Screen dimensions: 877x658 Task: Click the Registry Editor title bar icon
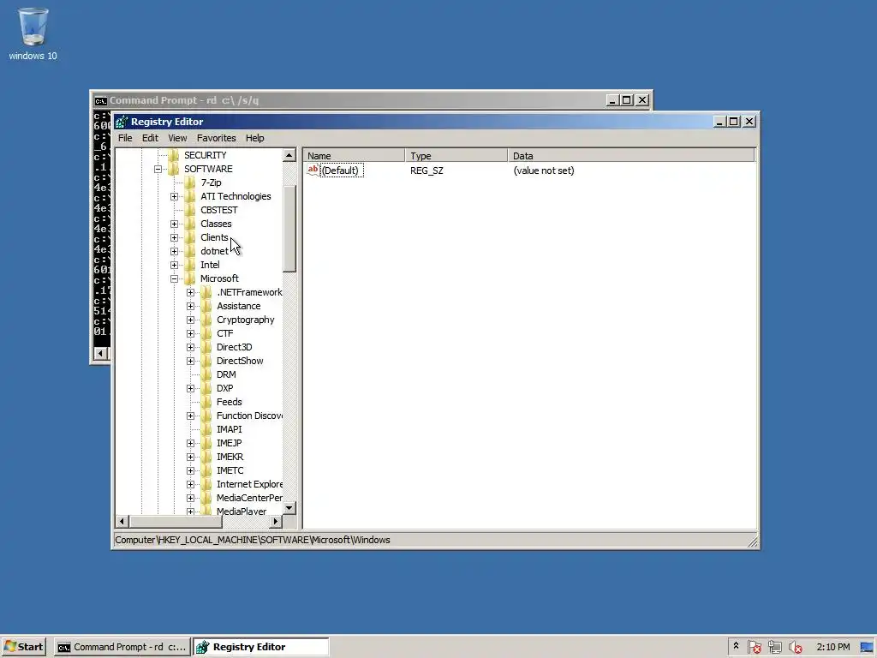(x=122, y=122)
